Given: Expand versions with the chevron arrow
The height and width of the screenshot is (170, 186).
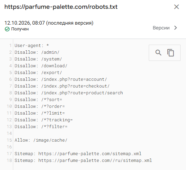Looking at the screenshot, I should pos(175,28).
